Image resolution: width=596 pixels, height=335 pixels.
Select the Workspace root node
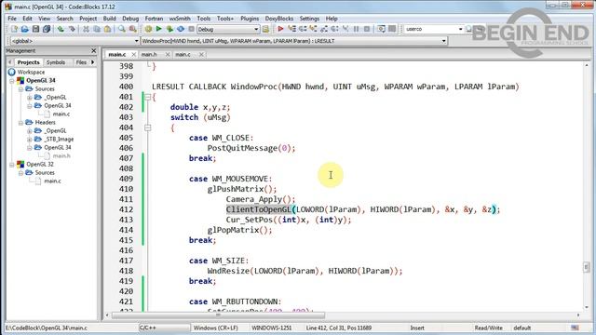pyautogui.click(x=31, y=73)
